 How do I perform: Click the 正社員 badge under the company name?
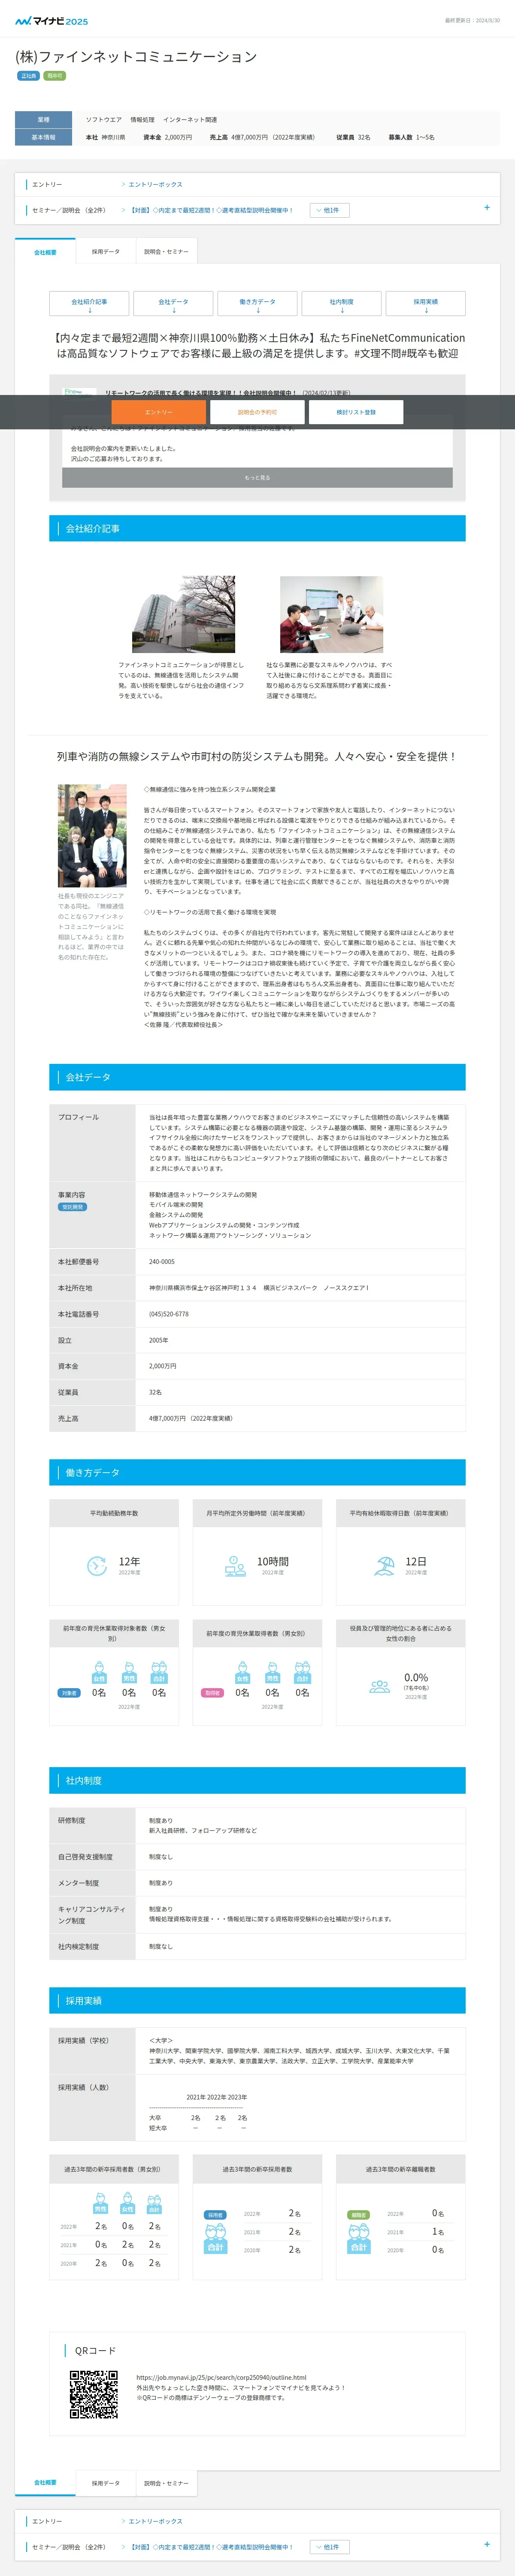point(28,76)
